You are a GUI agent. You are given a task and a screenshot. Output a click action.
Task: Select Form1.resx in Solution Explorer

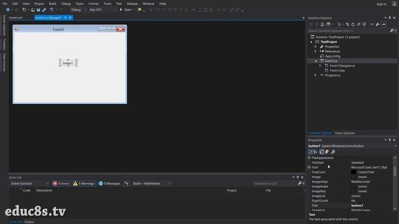point(337,70)
